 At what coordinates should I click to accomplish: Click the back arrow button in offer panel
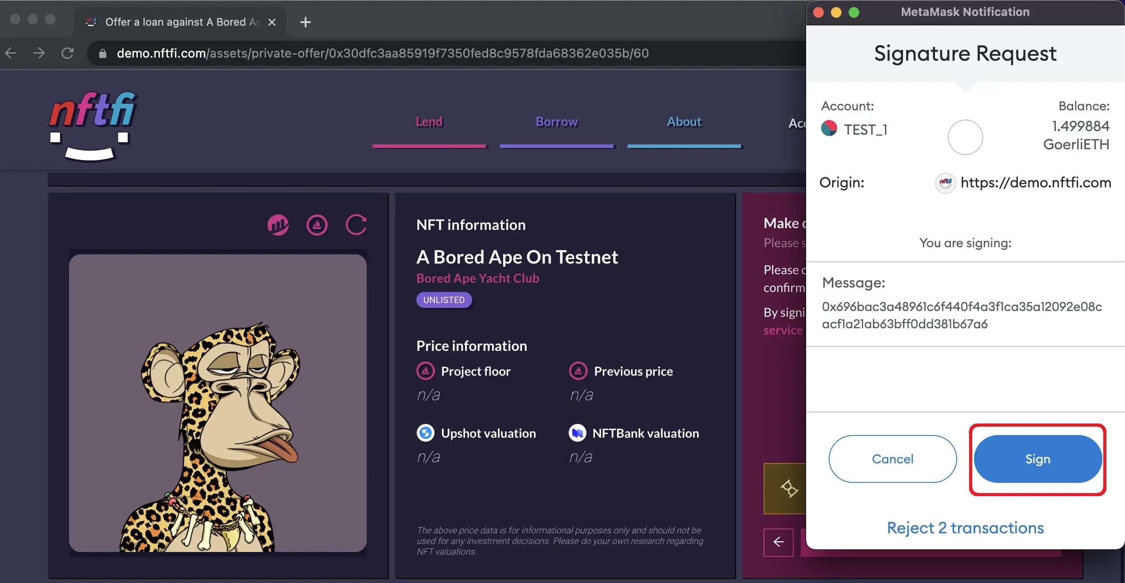coord(778,542)
